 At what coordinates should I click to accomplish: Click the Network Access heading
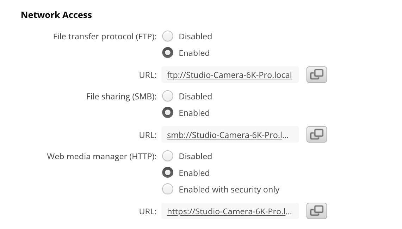(56, 15)
